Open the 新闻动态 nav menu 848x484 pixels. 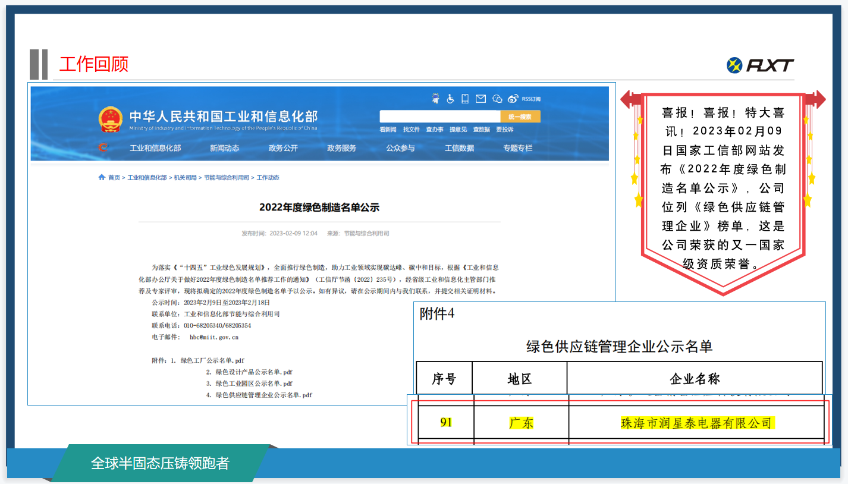click(224, 148)
